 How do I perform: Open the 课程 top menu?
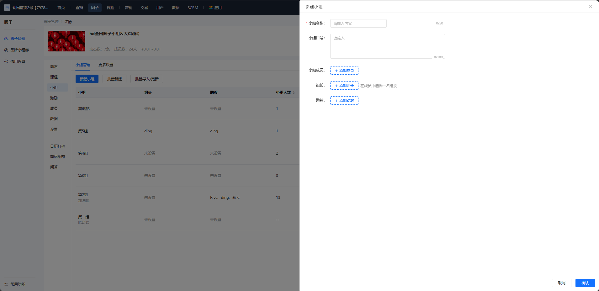110,8
